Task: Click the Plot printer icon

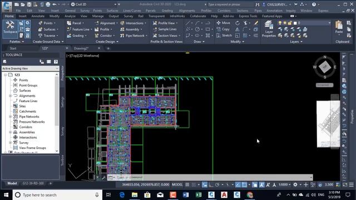Action: (x=48, y=4)
